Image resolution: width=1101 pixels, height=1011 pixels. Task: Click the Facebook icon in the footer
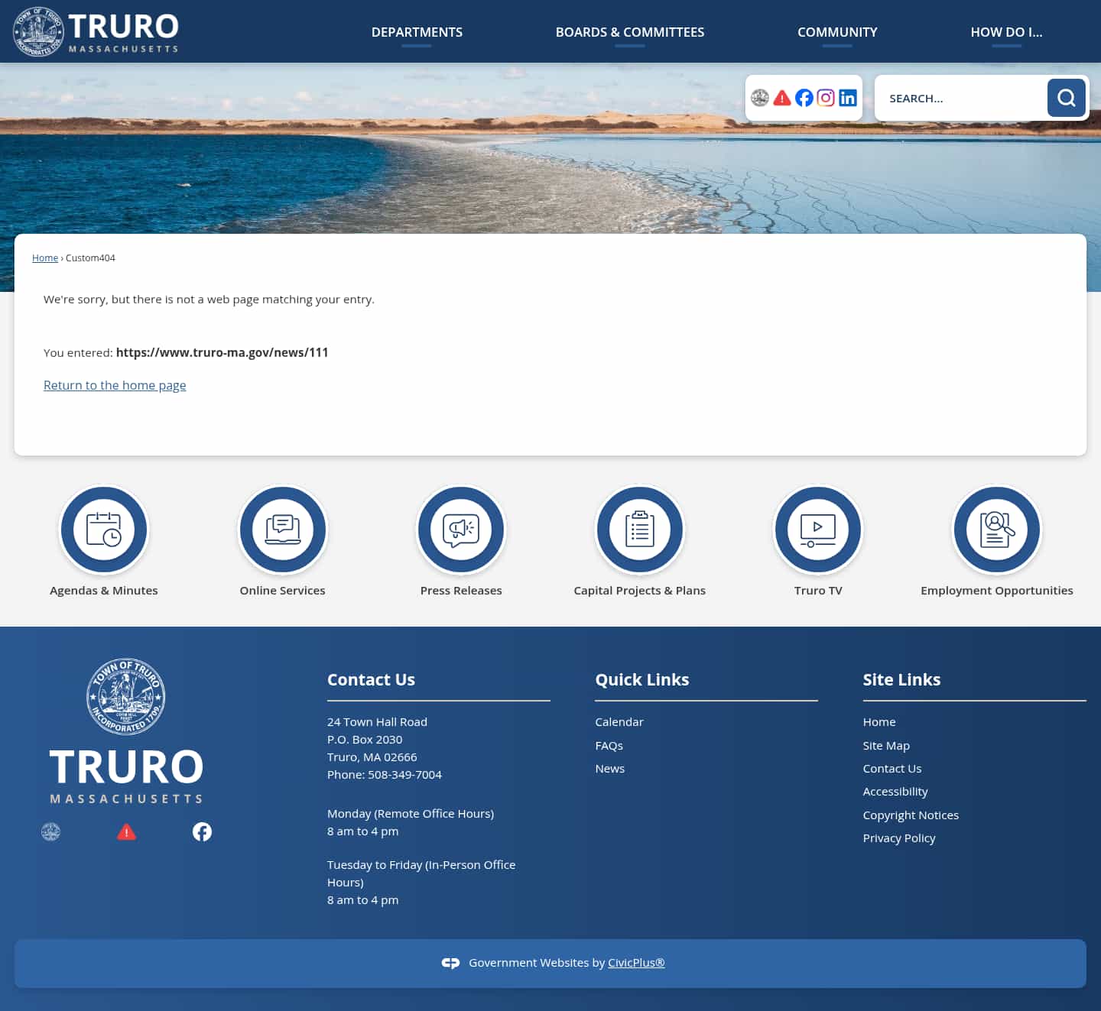tap(202, 831)
